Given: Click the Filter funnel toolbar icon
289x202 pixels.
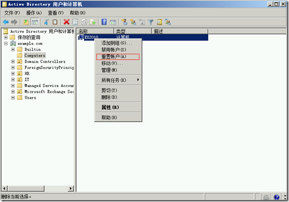Looking at the screenshot, I should (x=151, y=22).
